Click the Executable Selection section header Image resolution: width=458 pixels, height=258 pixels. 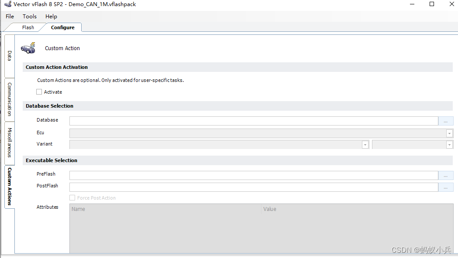(238, 160)
